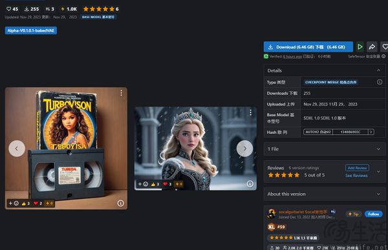Screen dimensions: 388x250
Task: Go to next image in carousel
Action: pos(244,149)
